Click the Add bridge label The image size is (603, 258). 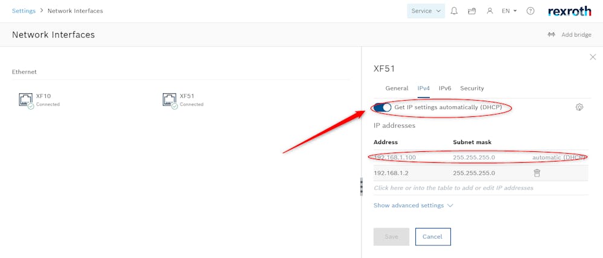pos(576,34)
